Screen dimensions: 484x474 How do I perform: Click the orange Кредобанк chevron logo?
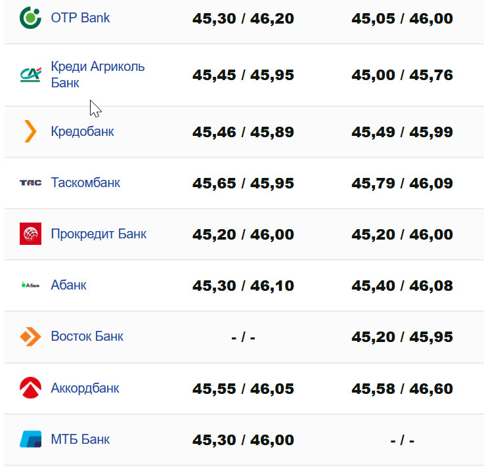click(x=30, y=131)
